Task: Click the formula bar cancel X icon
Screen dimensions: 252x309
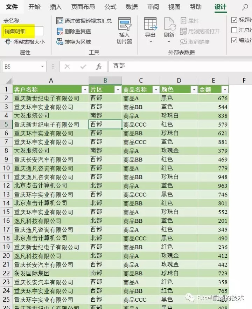Action: coord(67,67)
